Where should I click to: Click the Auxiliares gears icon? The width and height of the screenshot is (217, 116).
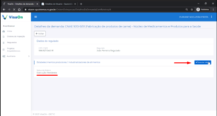[x=4, y=56]
